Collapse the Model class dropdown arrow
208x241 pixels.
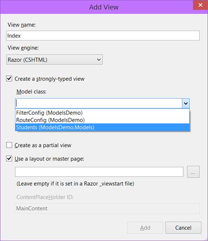[186, 103]
